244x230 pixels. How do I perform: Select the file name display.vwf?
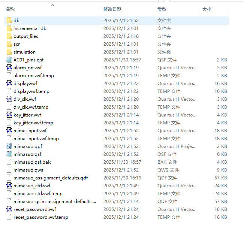25,84
